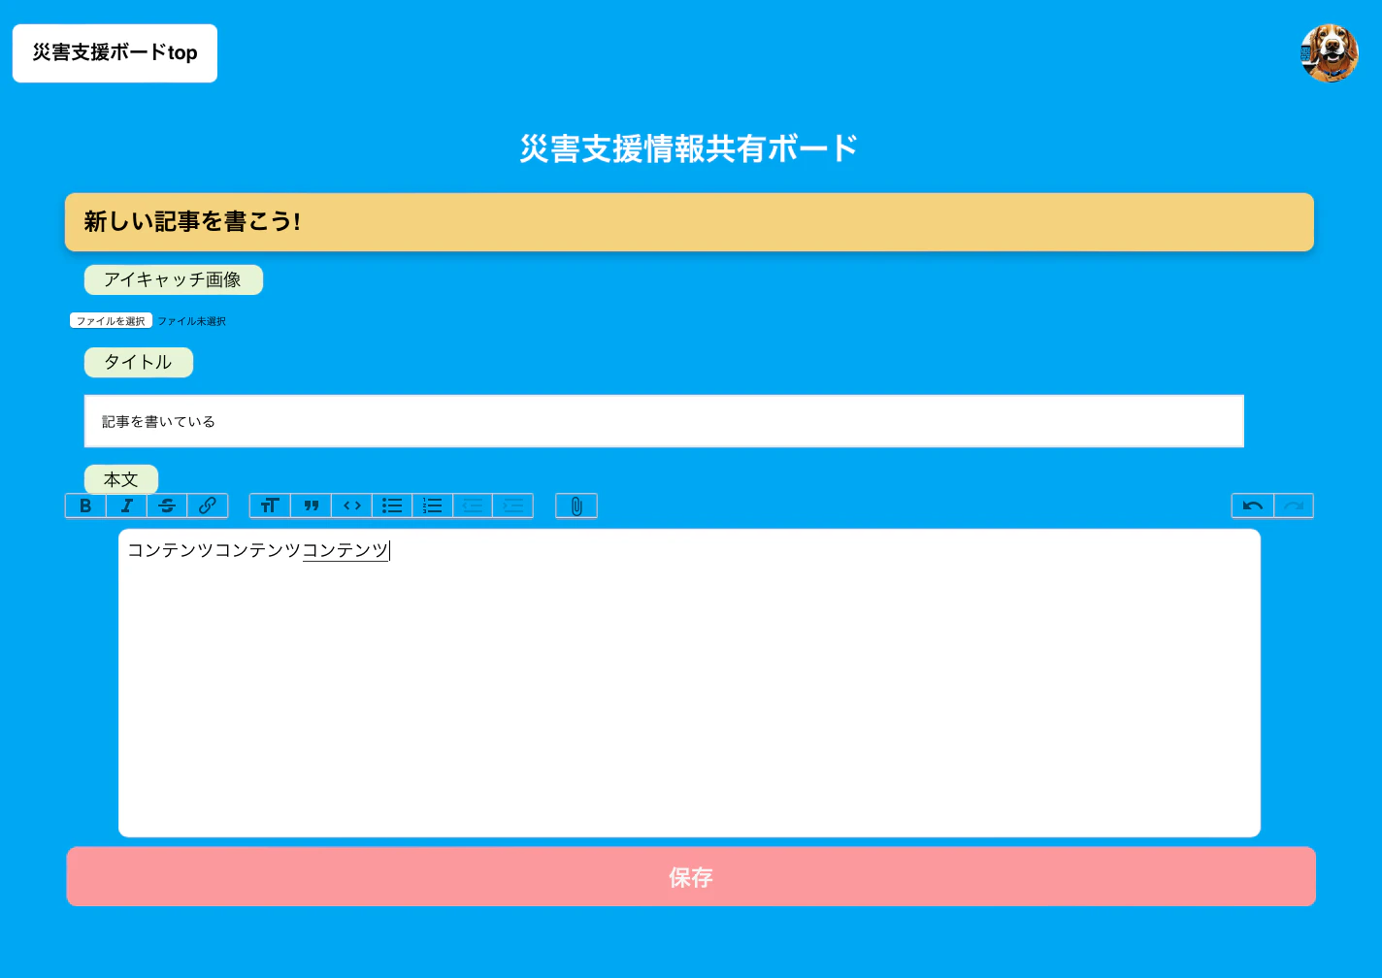Format selection as code block
This screenshot has height=978, width=1382.
point(351,505)
